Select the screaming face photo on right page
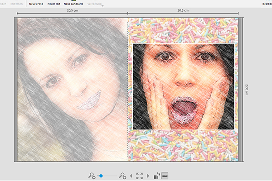The width and height of the screenshot is (272, 181). (183, 87)
